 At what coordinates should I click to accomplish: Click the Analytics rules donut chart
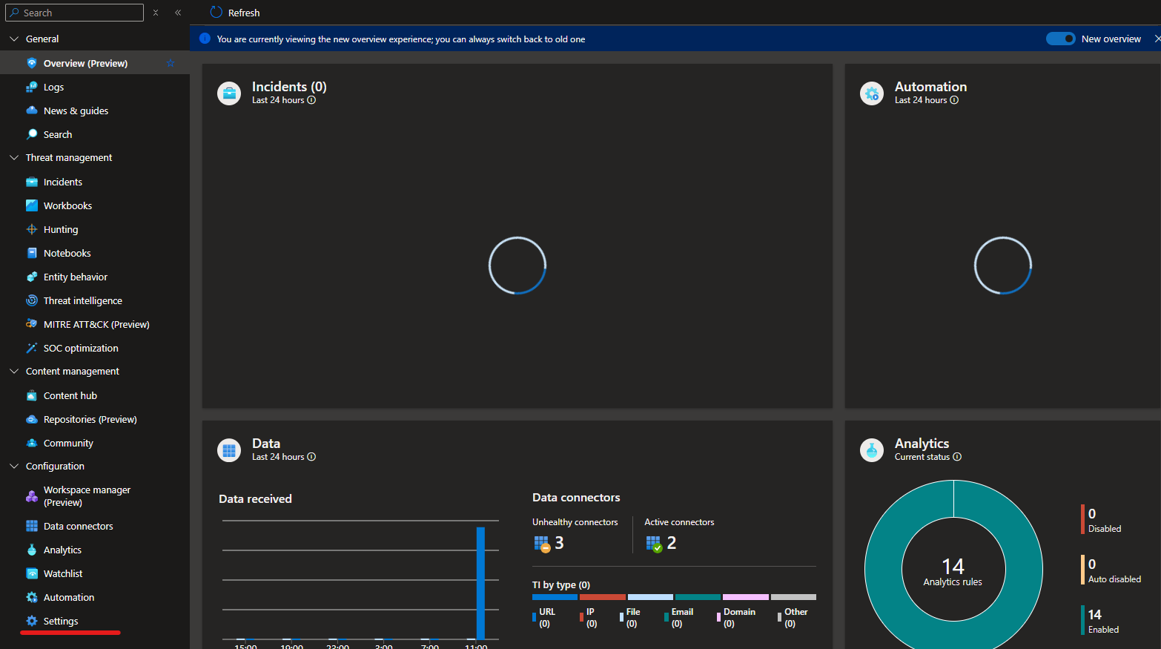[x=952, y=568]
